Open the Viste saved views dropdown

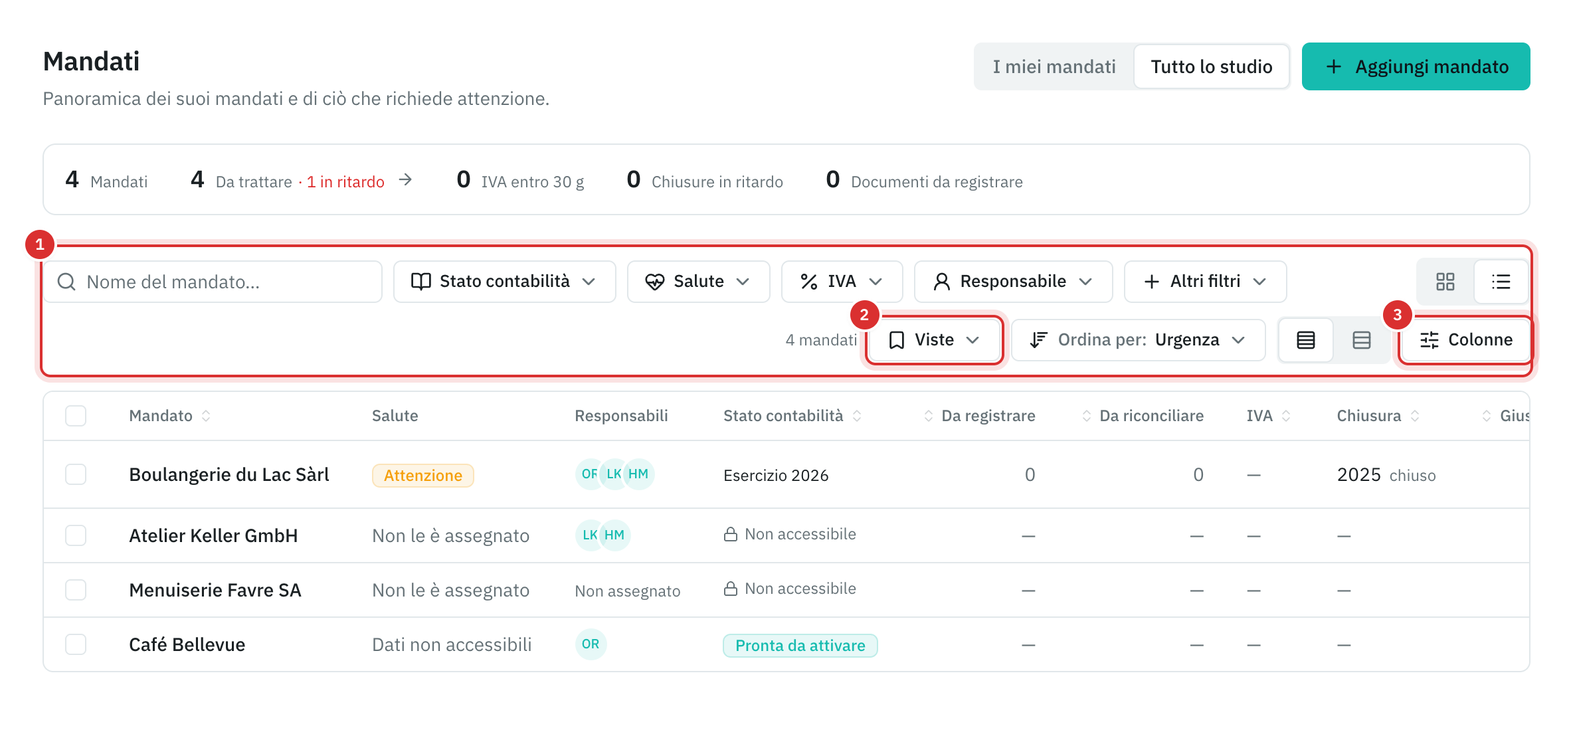(x=935, y=340)
